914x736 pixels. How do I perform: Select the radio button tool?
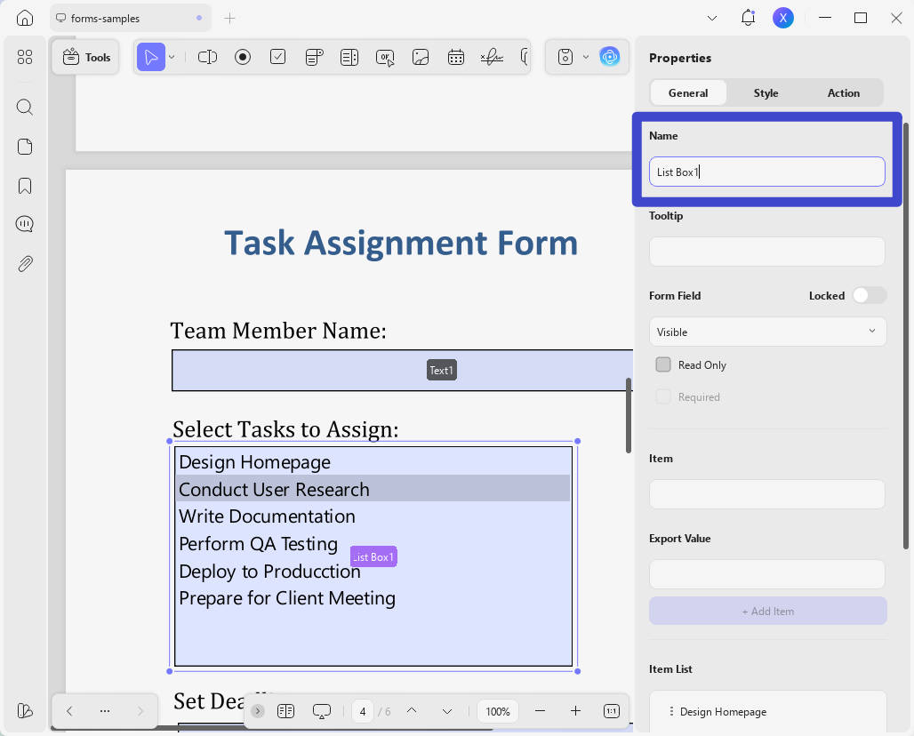243,57
